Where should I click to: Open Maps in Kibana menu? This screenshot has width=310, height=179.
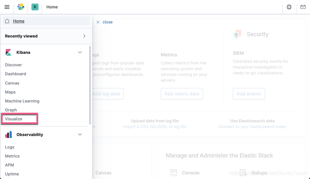pyautogui.click(x=10, y=92)
